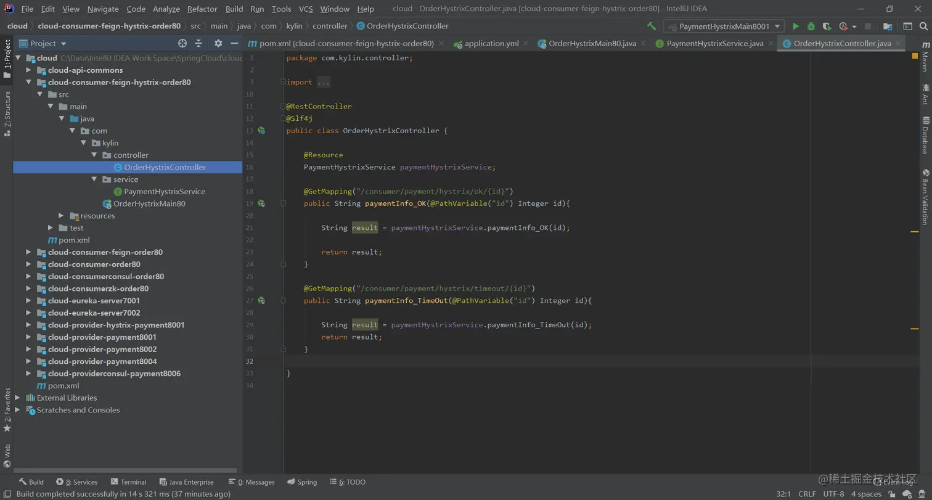This screenshot has height=500, width=932.
Task: Open the Refactor menu
Action: pos(202,9)
